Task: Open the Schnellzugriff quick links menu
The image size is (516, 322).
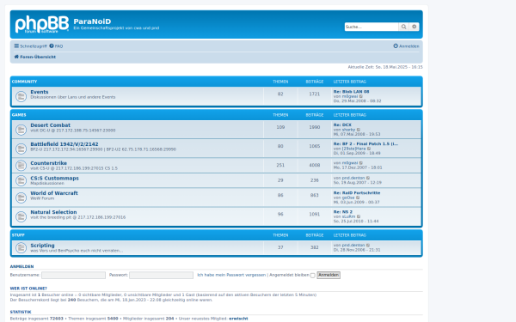Action: point(30,46)
